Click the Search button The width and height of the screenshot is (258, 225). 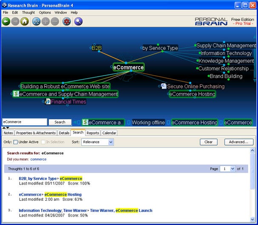pos(60,122)
